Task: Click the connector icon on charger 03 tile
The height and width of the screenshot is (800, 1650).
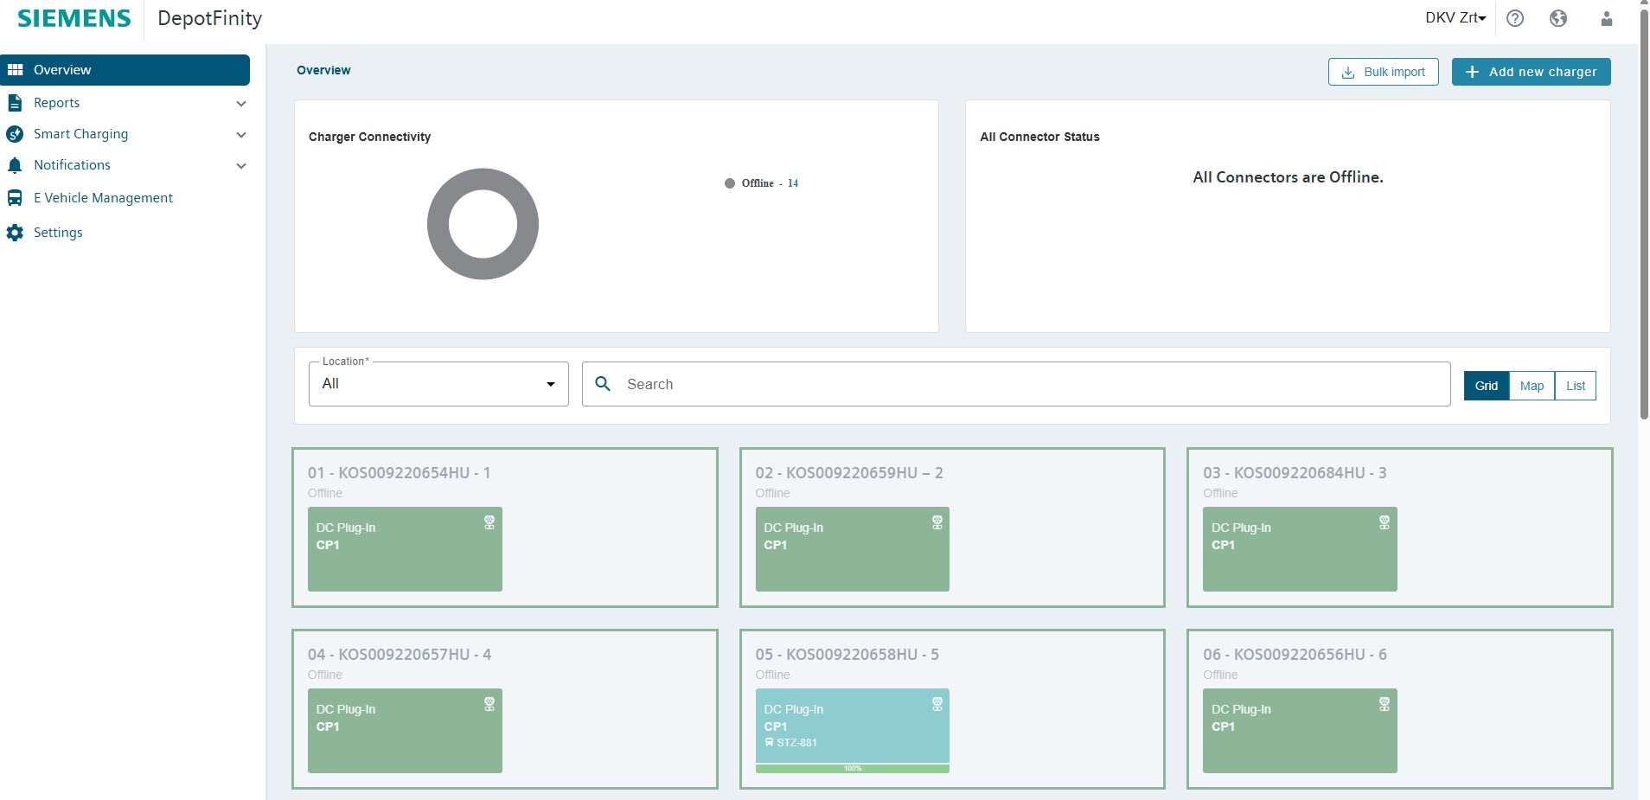Action: tap(1384, 522)
